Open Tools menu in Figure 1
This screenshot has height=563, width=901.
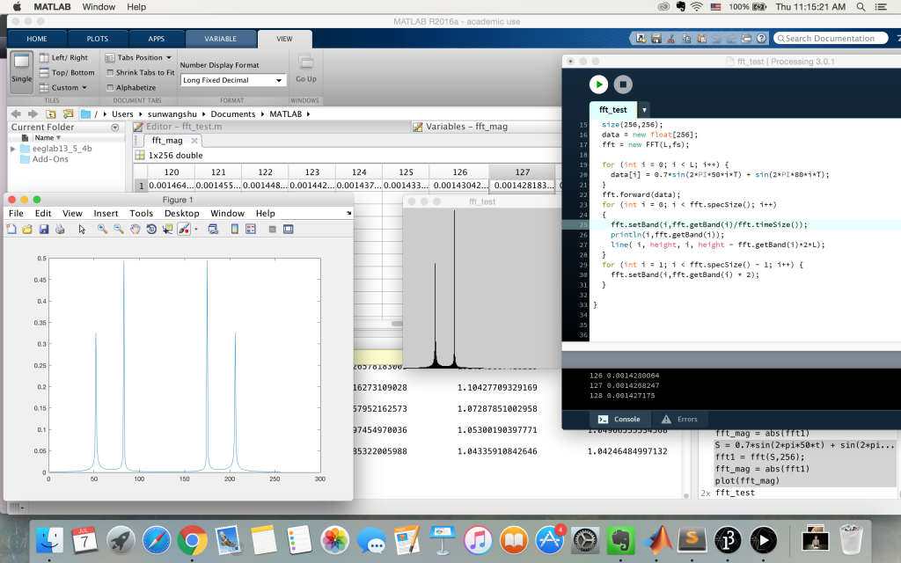click(x=141, y=213)
